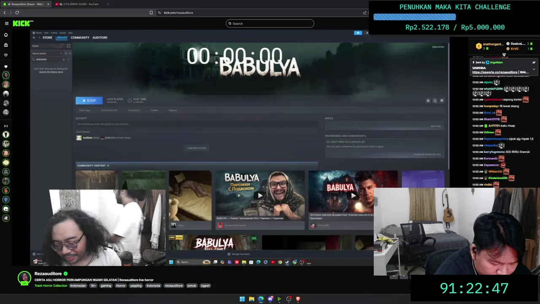Open a new browser tab
This screenshot has height=304, width=540.
pos(108,4)
